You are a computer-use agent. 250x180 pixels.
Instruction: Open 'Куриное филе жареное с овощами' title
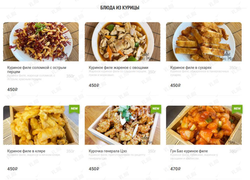click(x=118, y=68)
